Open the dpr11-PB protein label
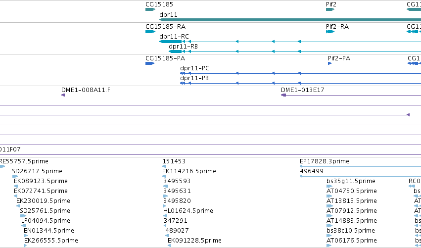 click(194, 78)
